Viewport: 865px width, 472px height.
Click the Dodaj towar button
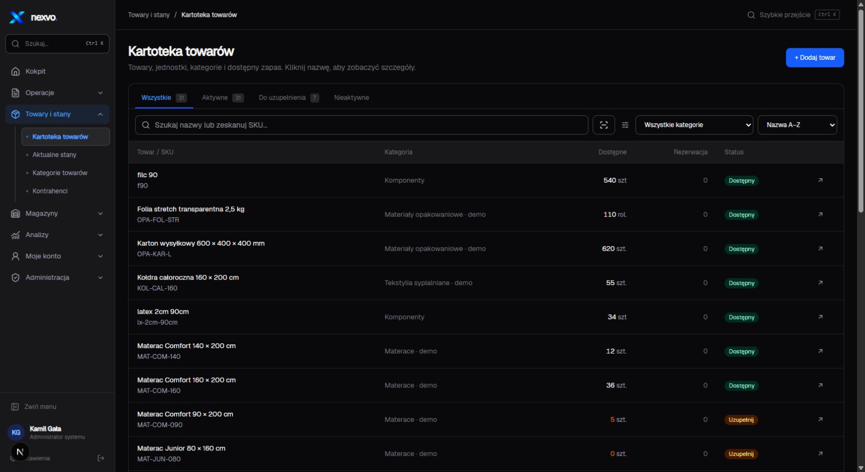point(814,58)
